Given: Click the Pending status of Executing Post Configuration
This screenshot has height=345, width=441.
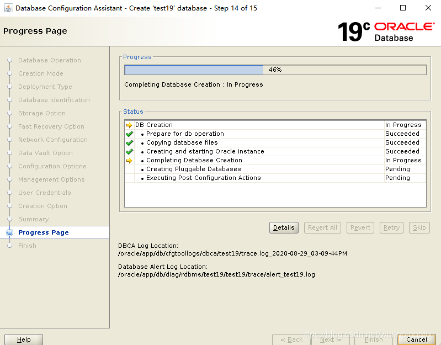Looking at the screenshot, I should (397, 178).
